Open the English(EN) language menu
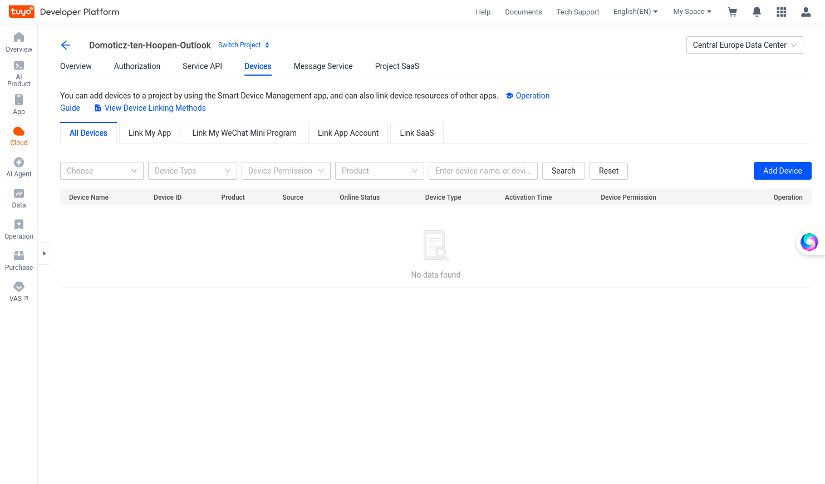Image resolution: width=825 pixels, height=484 pixels. [635, 12]
